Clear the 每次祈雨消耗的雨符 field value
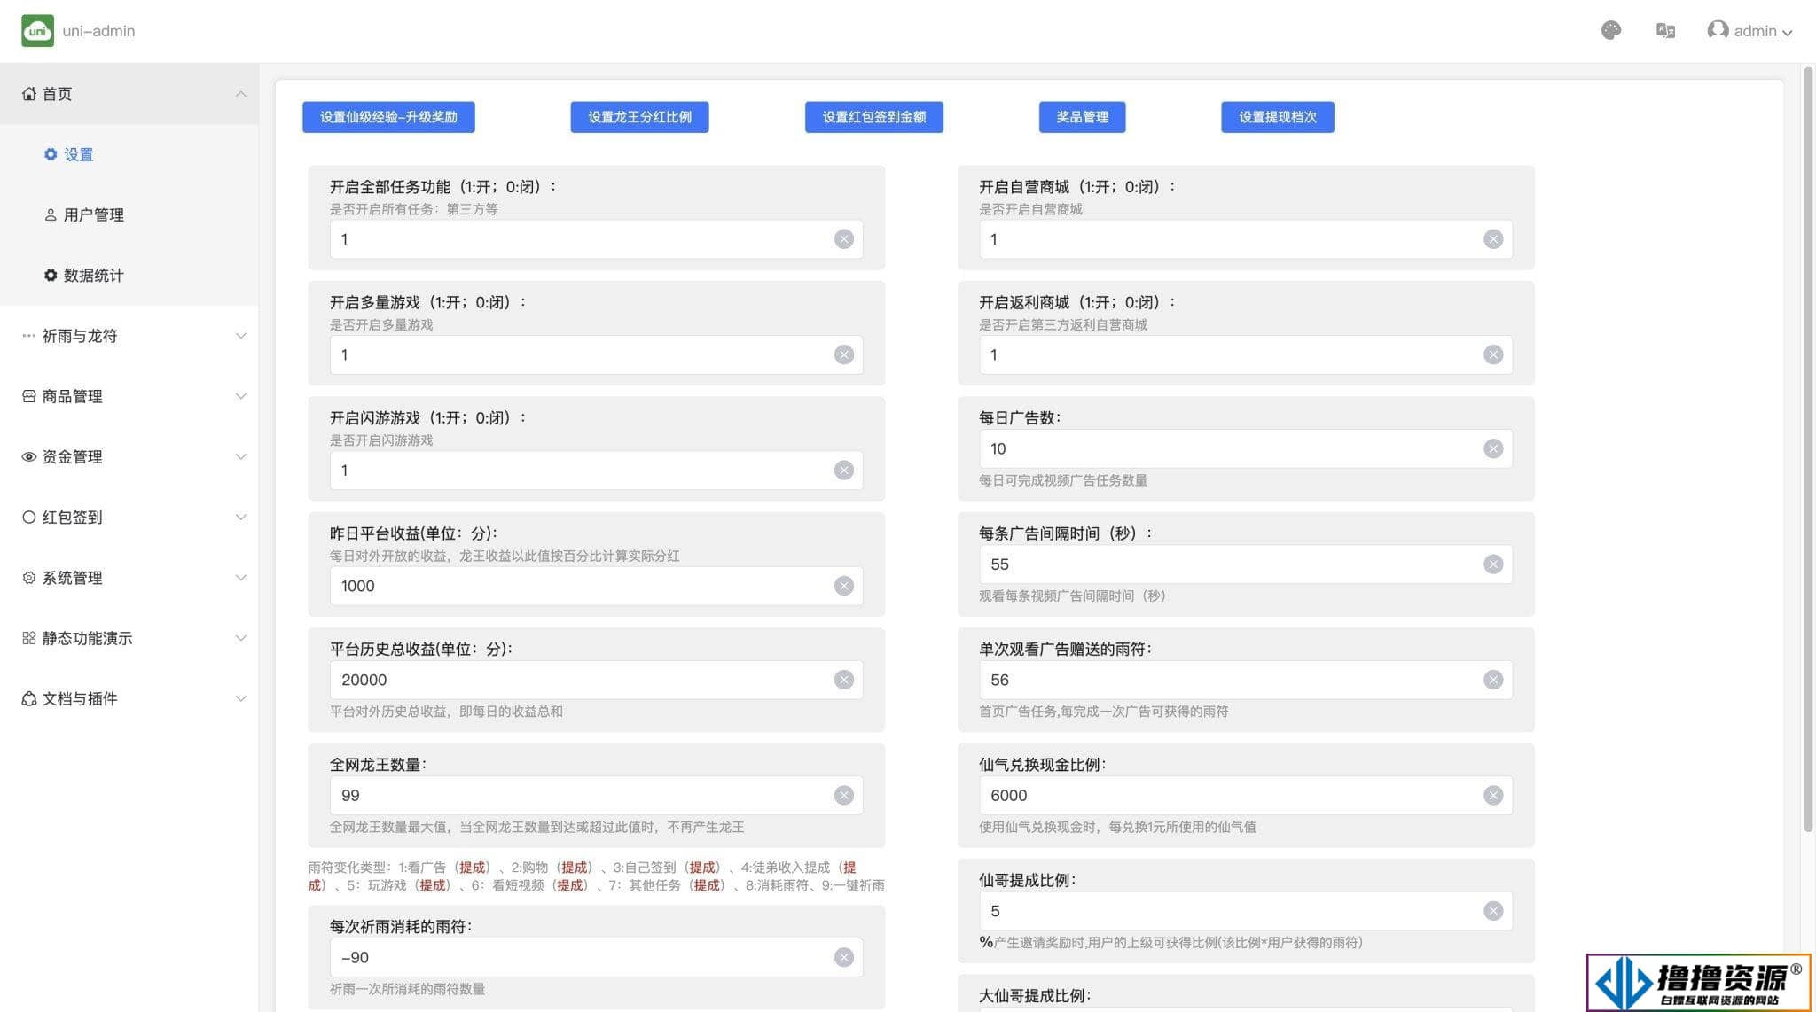The image size is (1816, 1012). (x=843, y=957)
